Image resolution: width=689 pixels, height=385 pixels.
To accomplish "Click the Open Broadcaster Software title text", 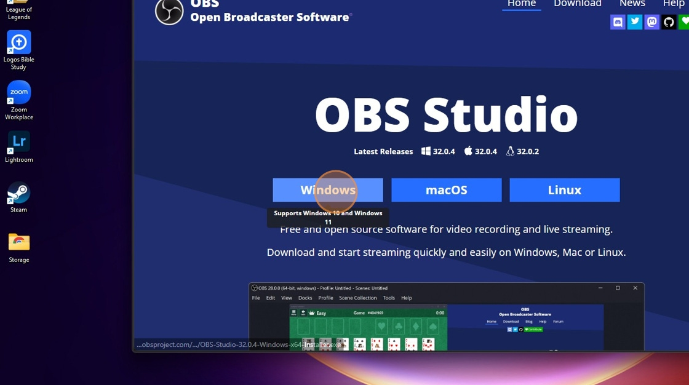I will coord(270,17).
